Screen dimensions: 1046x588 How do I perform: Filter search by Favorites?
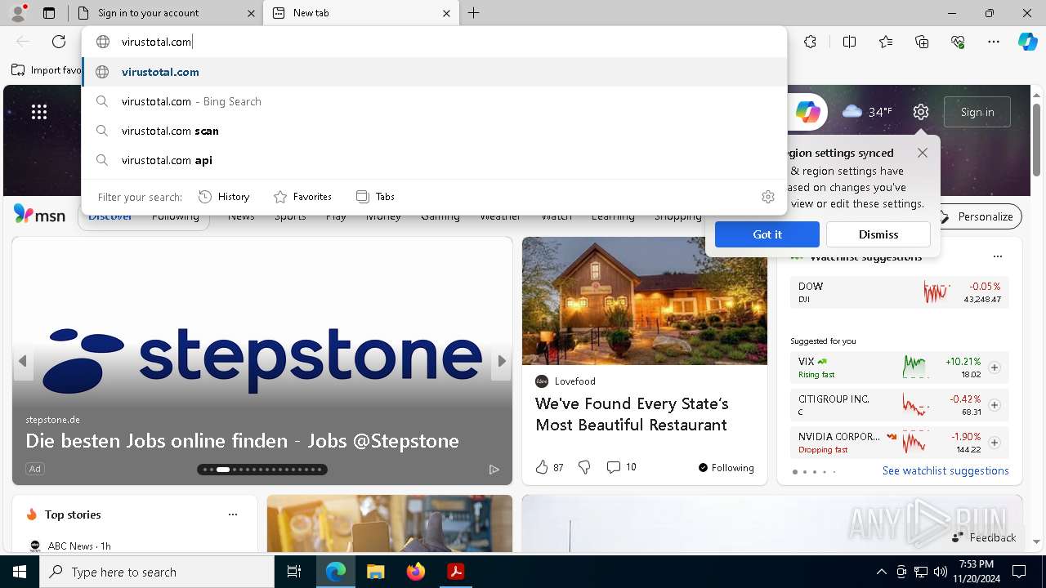pos(303,197)
